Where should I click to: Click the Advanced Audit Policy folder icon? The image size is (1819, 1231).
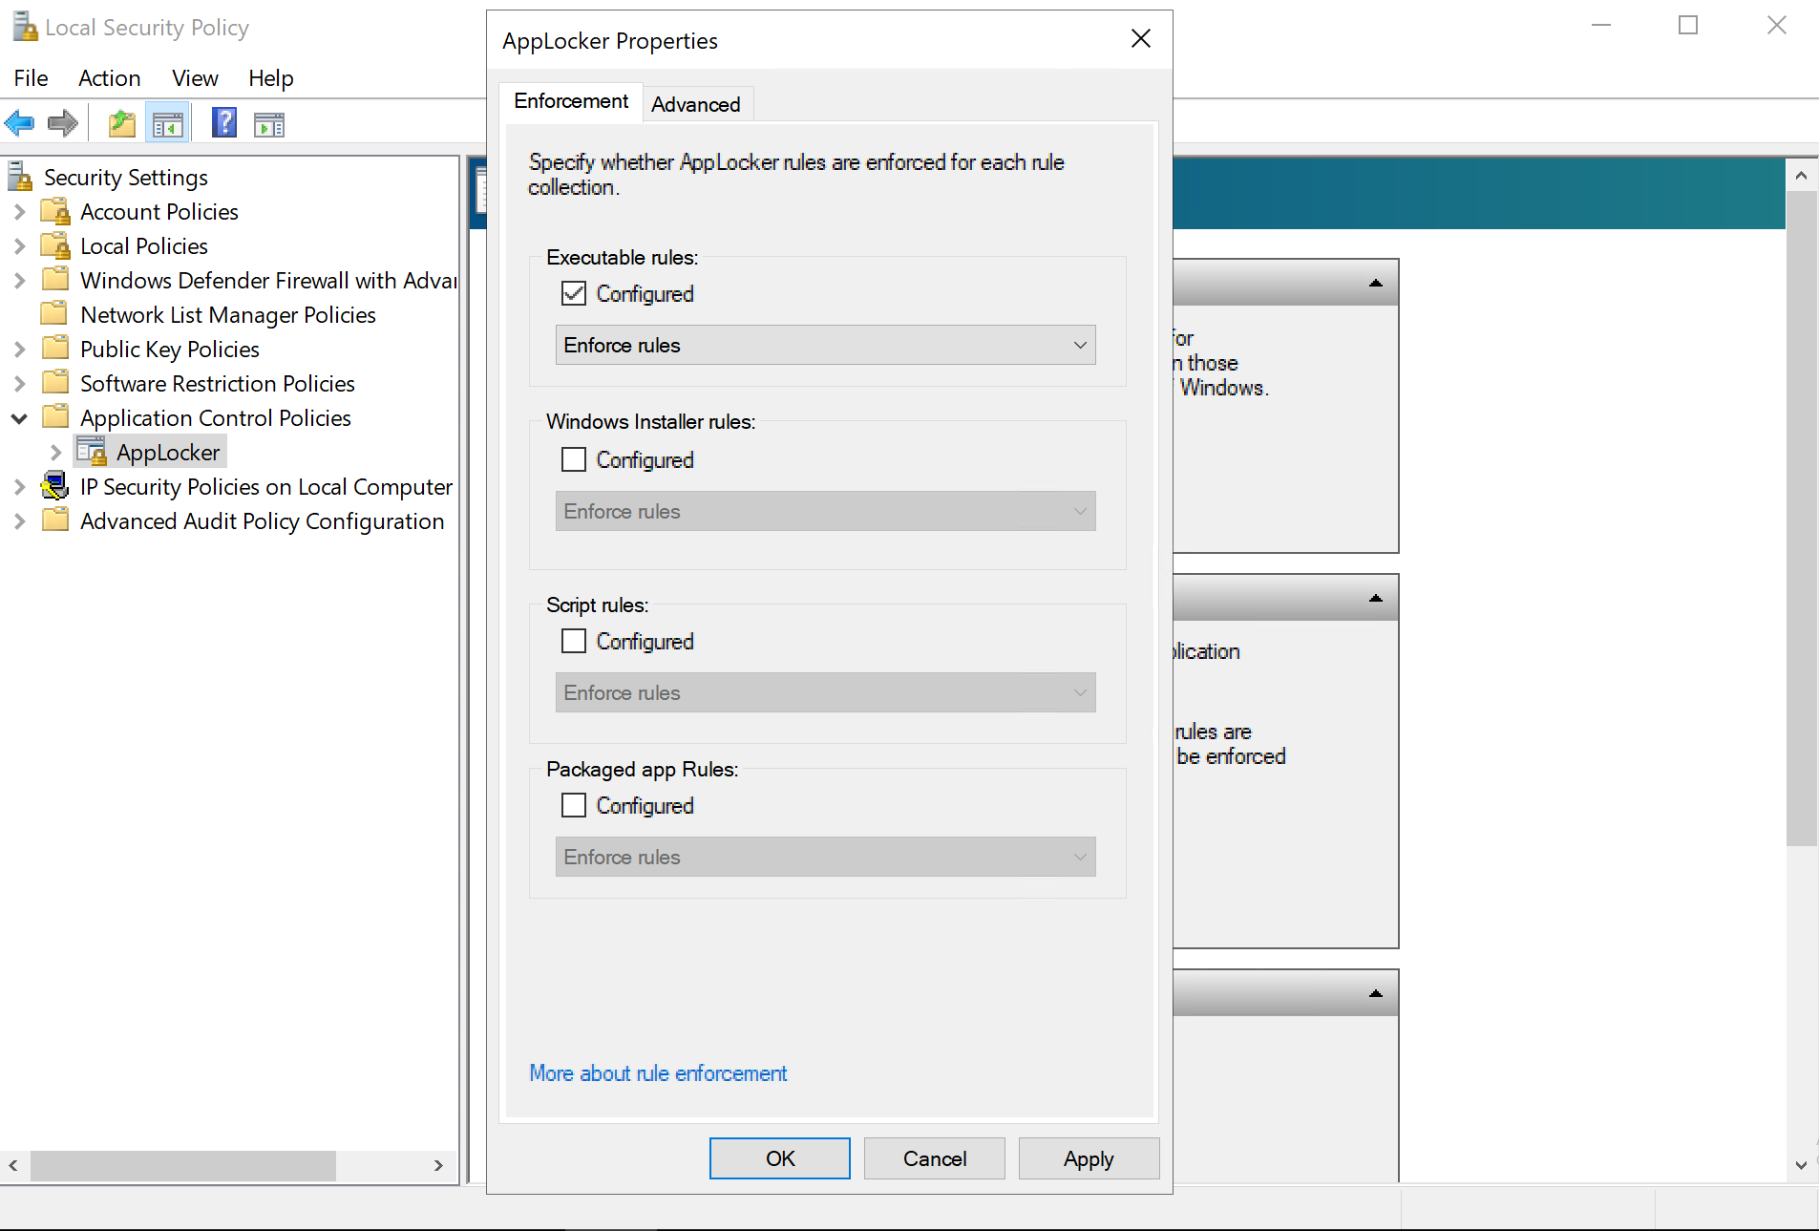click(56, 520)
